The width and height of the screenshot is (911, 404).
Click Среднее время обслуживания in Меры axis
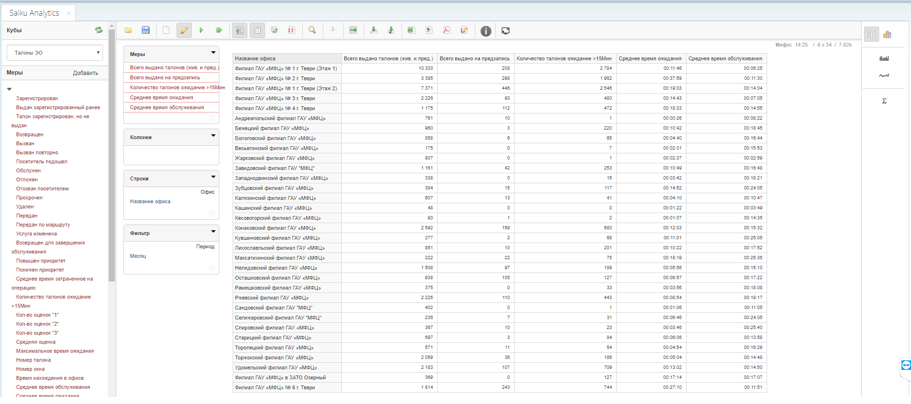[x=167, y=107]
